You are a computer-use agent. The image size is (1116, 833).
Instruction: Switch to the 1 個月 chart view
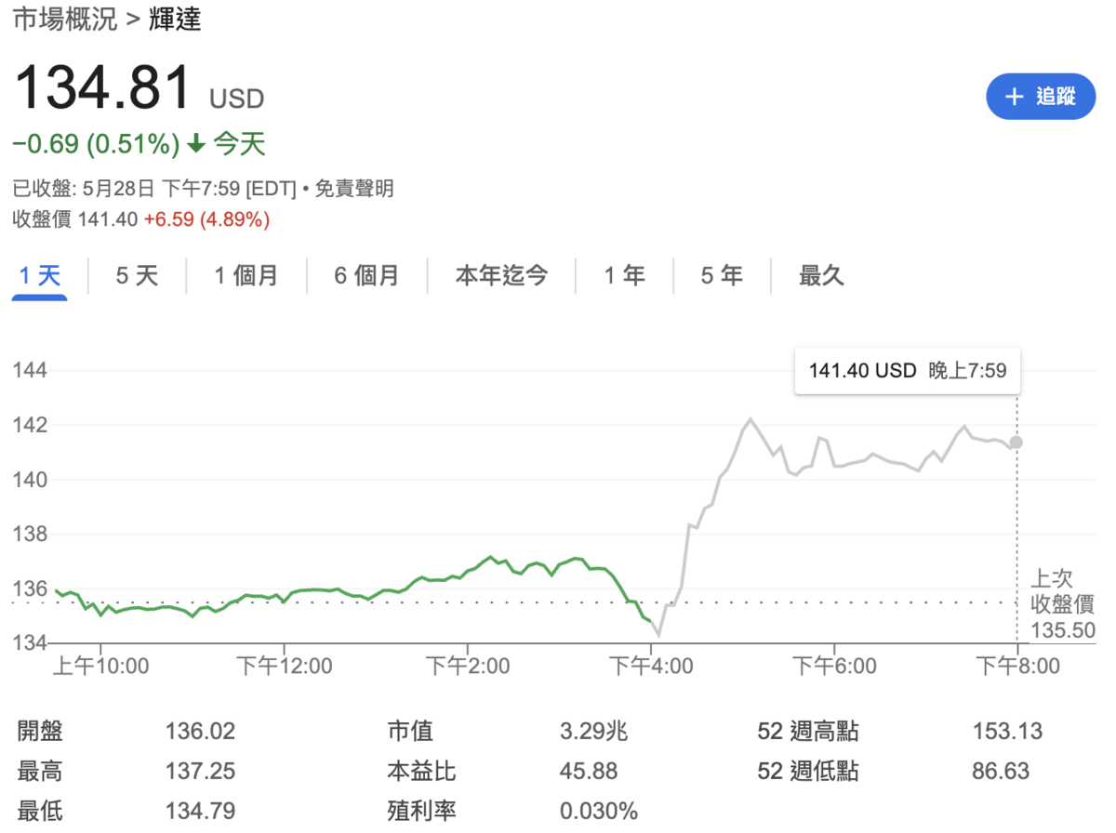245,275
